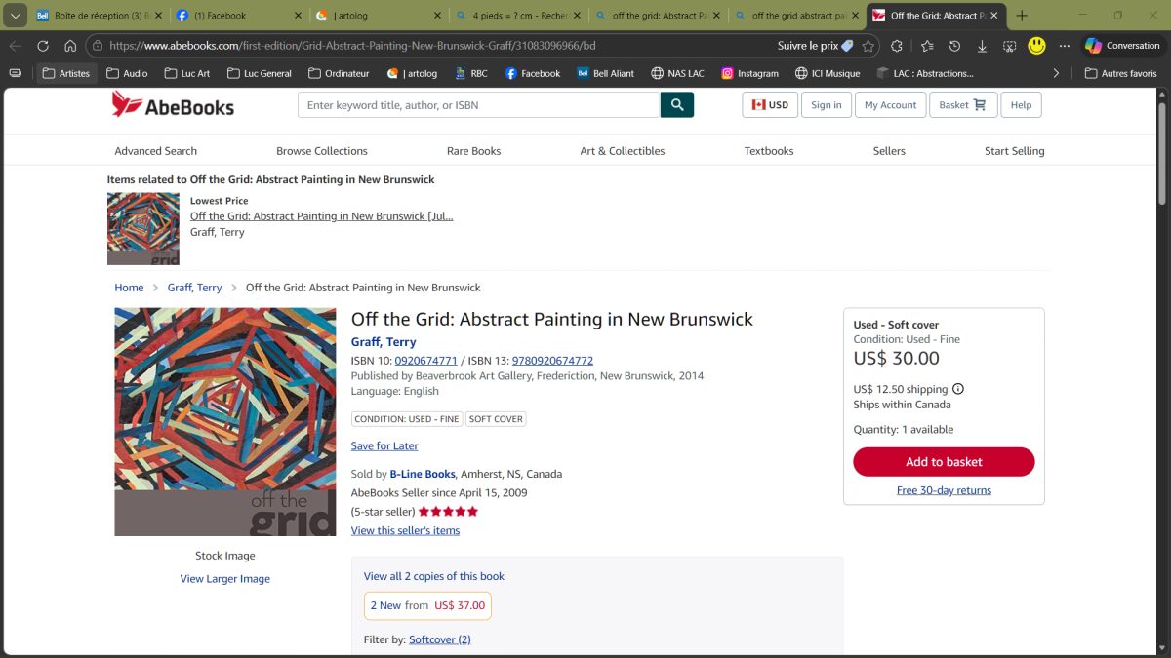Screen dimensions: 1171x658
Task: Expand the tab list chevron
Action: coord(14,16)
